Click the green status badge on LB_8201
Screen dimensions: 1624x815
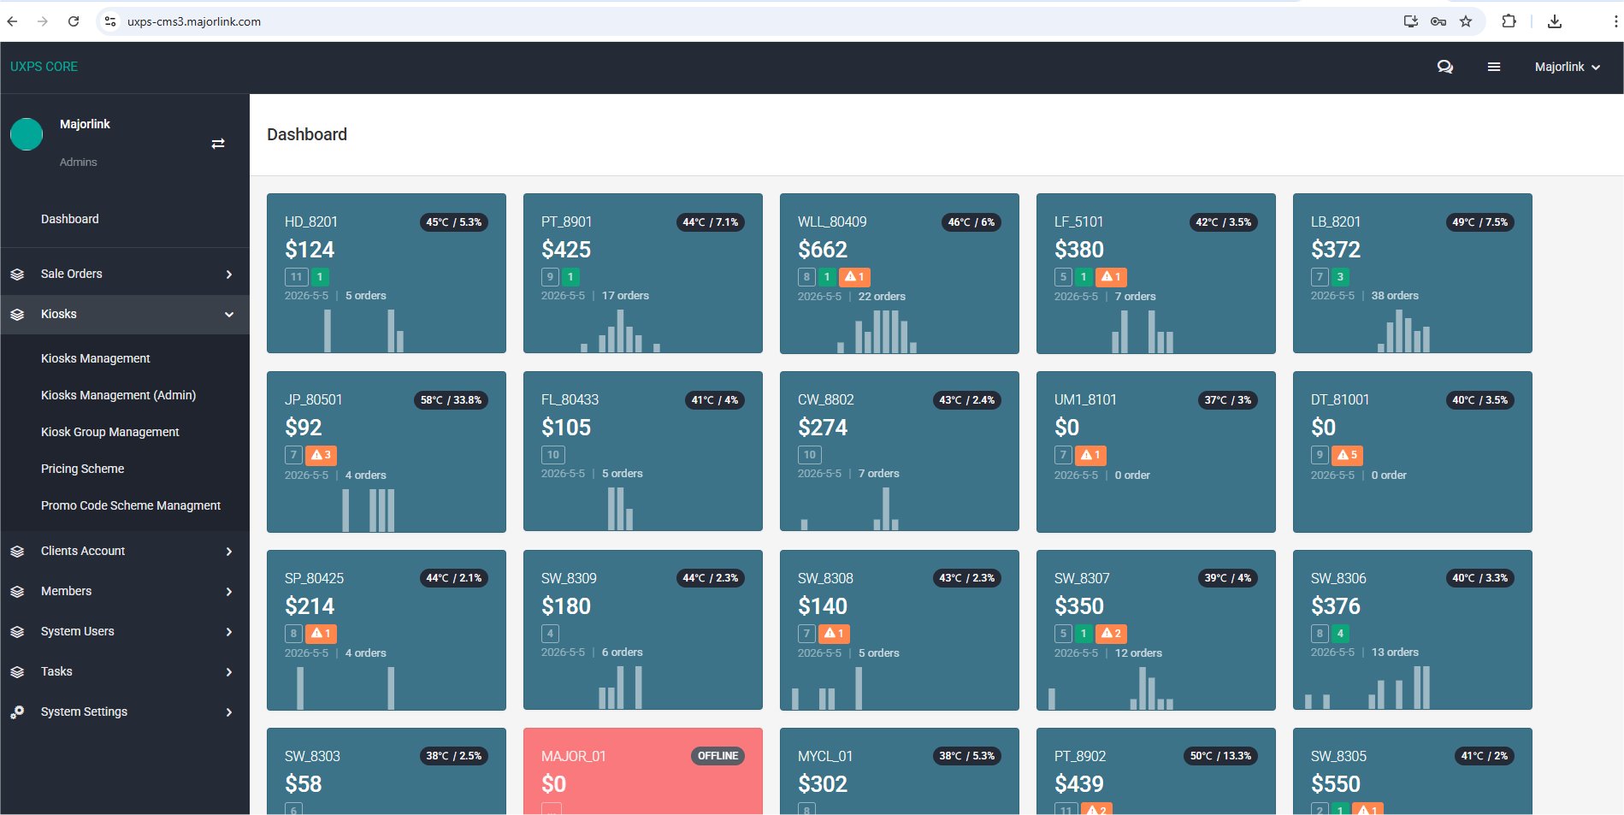click(1340, 277)
